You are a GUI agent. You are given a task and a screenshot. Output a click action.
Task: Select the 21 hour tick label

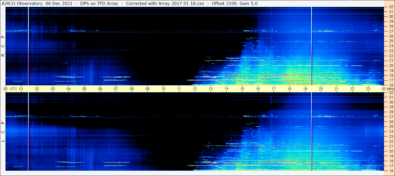pos(337,89)
